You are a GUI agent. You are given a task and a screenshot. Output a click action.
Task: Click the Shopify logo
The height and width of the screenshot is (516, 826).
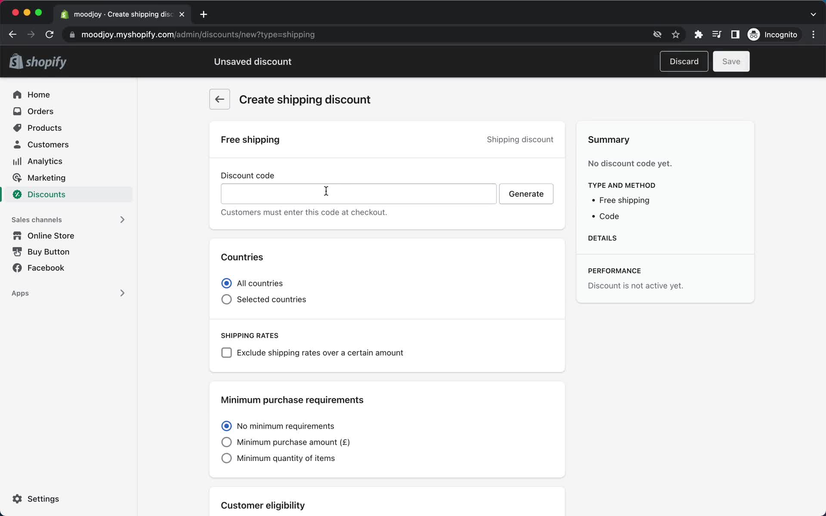(38, 61)
